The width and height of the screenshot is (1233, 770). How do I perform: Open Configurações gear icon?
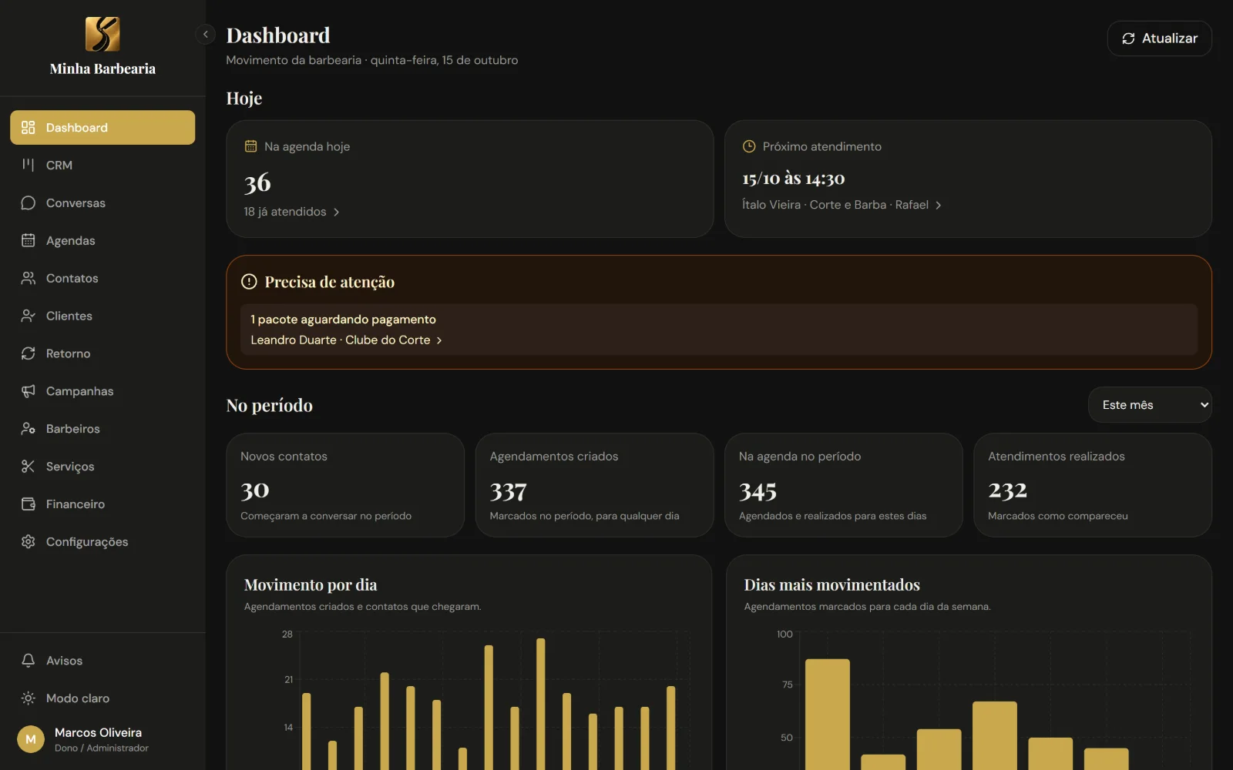(x=29, y=541)
